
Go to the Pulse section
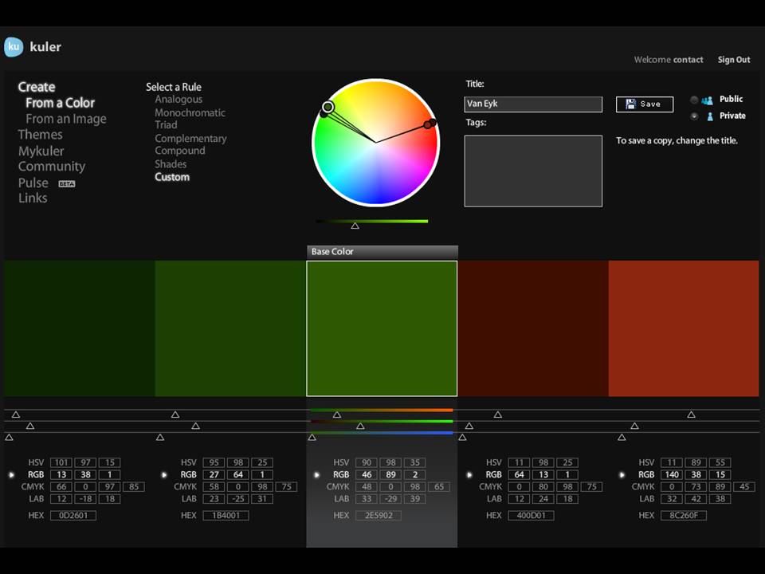click(x=33, y=183)
